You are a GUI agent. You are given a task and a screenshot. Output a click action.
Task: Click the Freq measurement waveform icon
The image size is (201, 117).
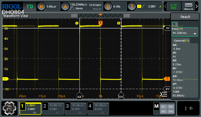click(175, 25)
